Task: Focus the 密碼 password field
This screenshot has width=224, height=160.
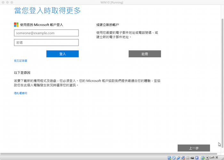Action: [x=46, y=42]
